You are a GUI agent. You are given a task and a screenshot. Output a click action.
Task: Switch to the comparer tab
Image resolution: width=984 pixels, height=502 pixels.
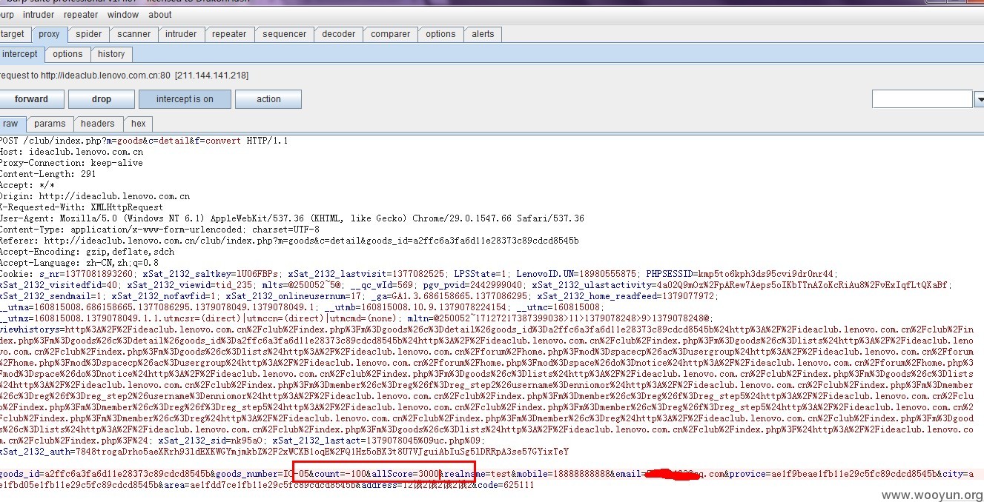[x=391, y=34]
